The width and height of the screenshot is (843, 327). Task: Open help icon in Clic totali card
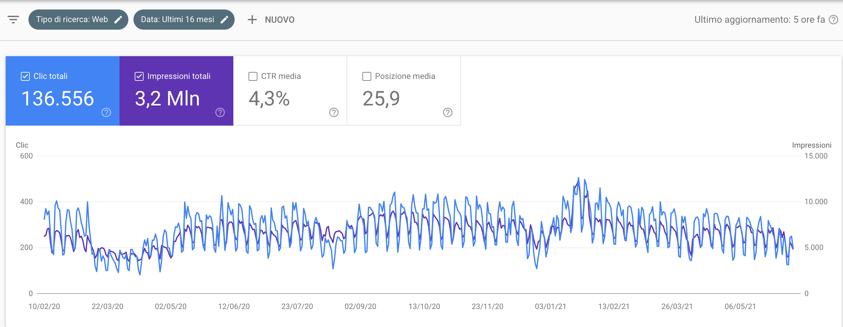coord(106,112)
